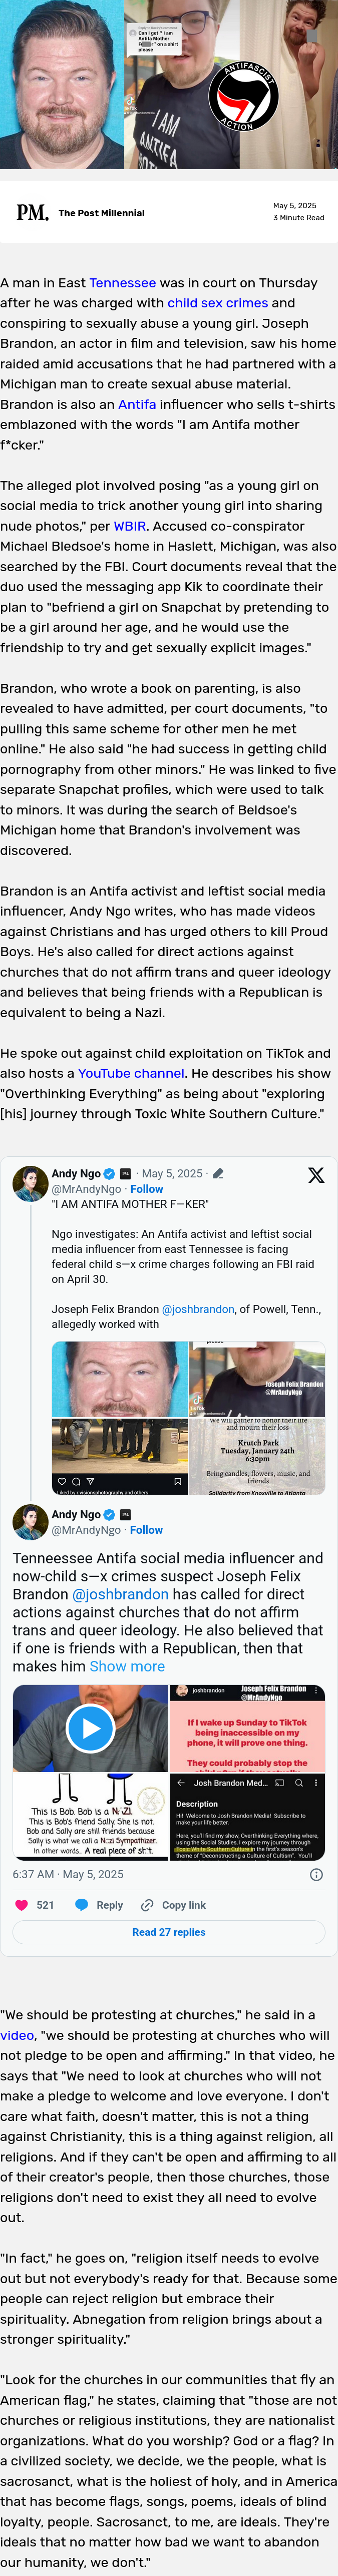Open the WBIR source link
338x2576 pixels.
click(x=130, y=526)
